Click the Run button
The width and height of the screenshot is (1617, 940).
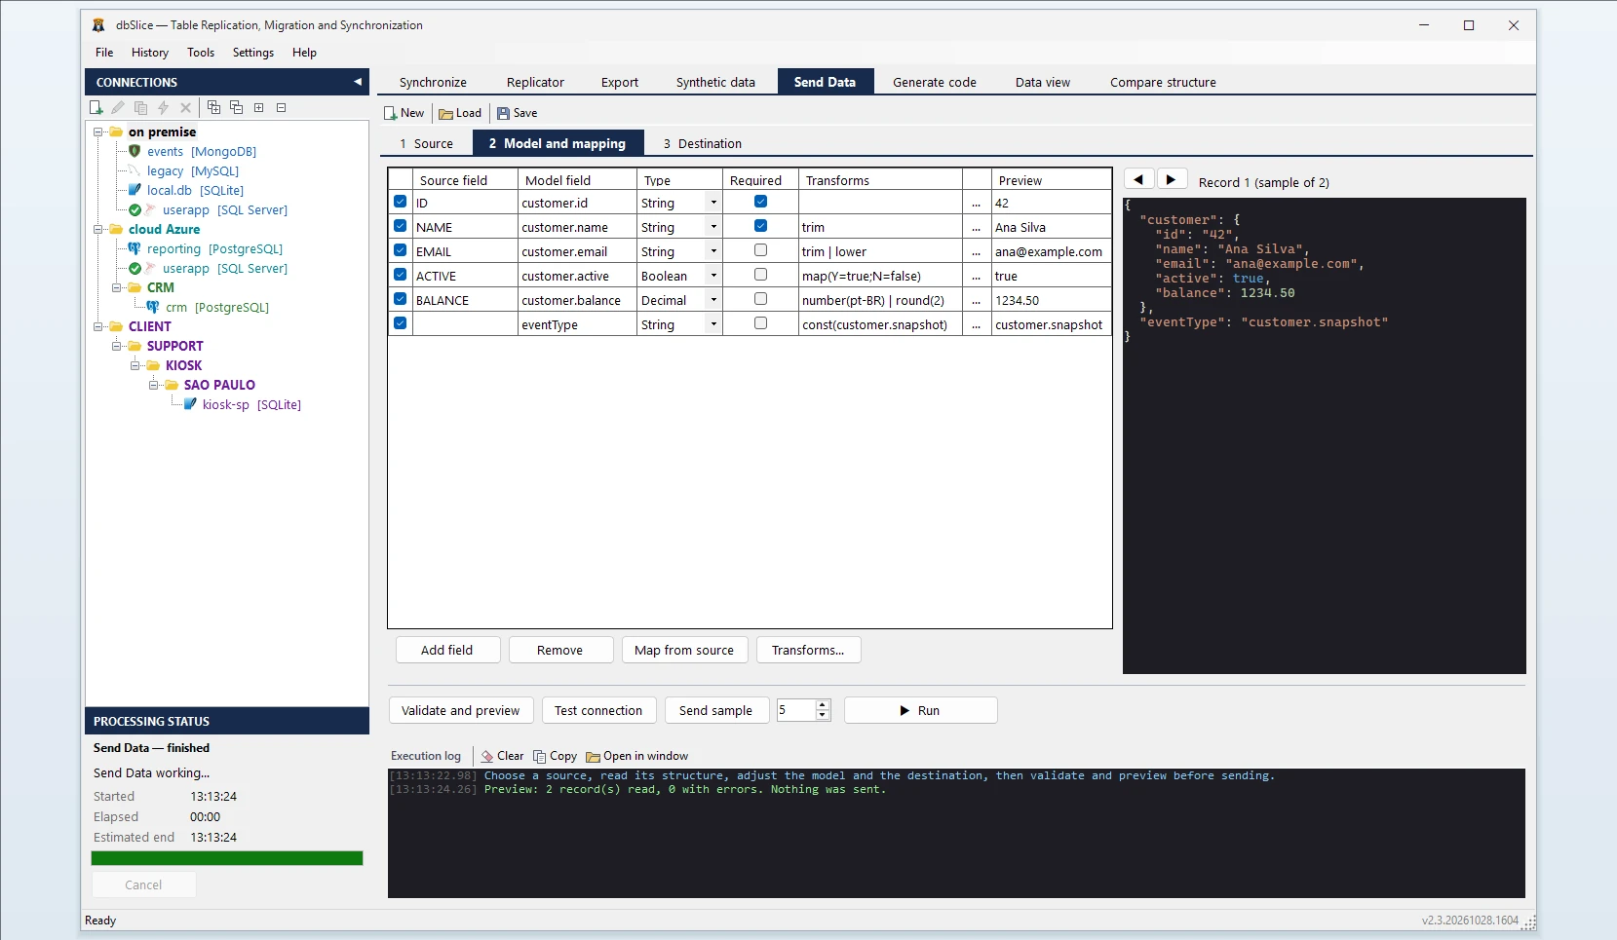click(920, 710)
